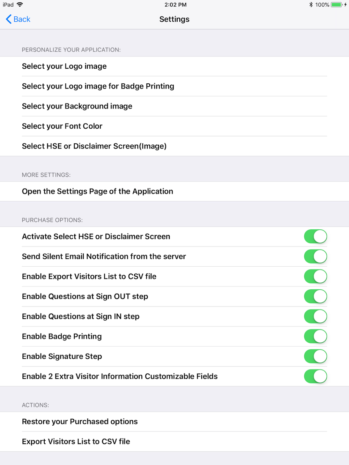This screenshot has width=349, height=465.
Task: Open the Settings Page of the Application
Action: click(174, 191)
